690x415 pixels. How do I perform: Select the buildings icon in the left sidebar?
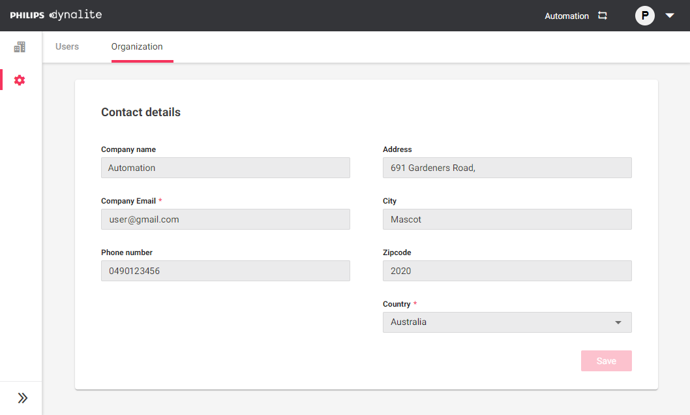20,47
